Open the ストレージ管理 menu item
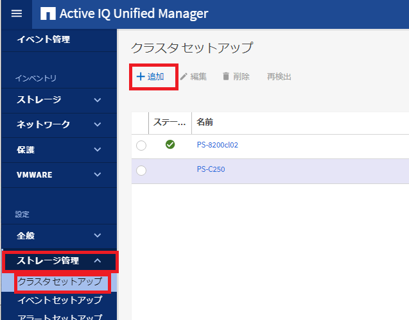The height and width of the screenshot is (320, 409). [60, 260]
